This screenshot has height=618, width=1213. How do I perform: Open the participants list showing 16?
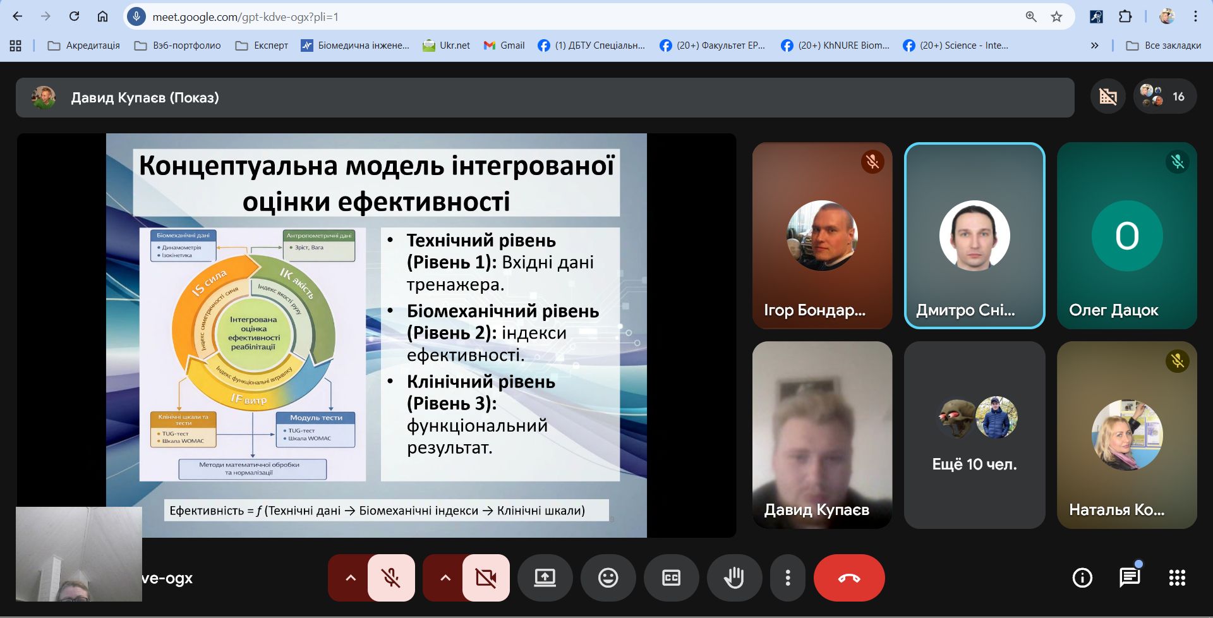tap(1164, 97)
